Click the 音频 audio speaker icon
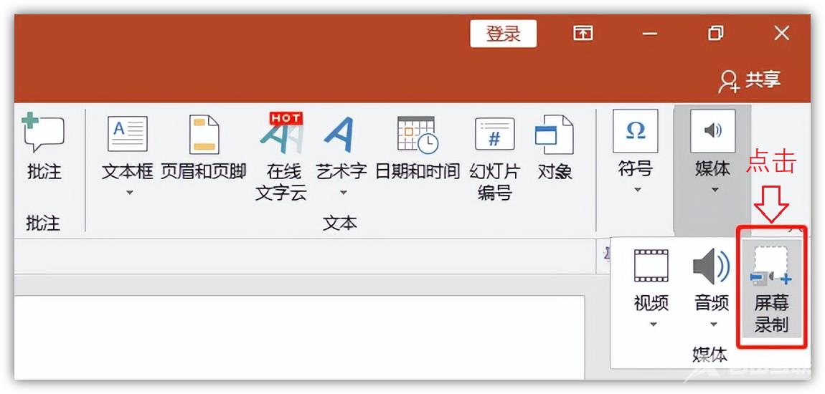Image resolution: width=825 pixels, height=394 pixels. click(711, 266)
